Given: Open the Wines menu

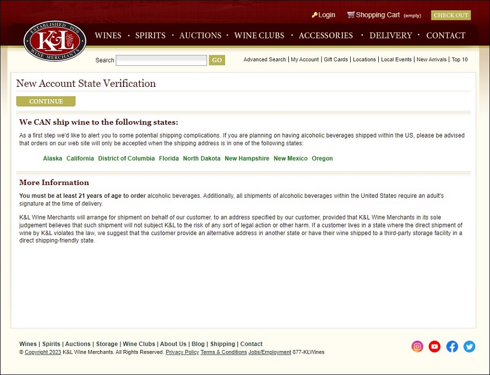Looking at the screenshot, I should coord(108,35).
